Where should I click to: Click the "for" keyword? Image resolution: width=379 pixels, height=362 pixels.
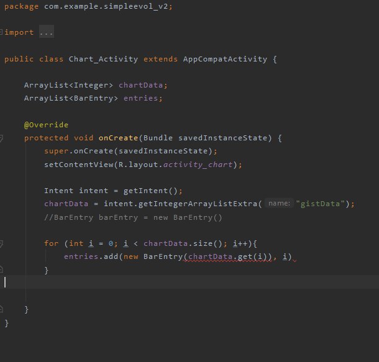(51, 243)
